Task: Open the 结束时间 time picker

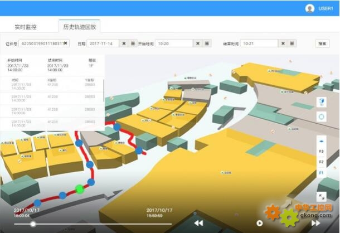Action: point(292,43)
